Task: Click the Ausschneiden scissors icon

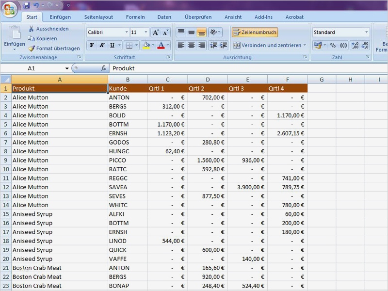Action: (32, 29)
